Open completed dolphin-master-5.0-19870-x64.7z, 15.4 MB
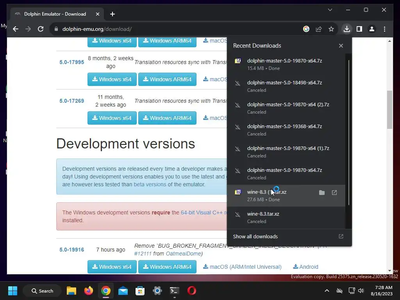The image size is (400, 300). pos(286,64)
